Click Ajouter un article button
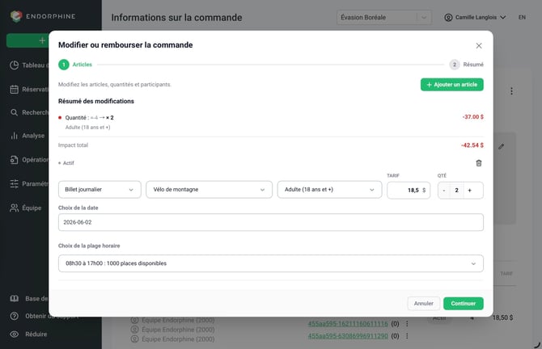The height and width of the screenshot is (349, 542). [451, 85]
